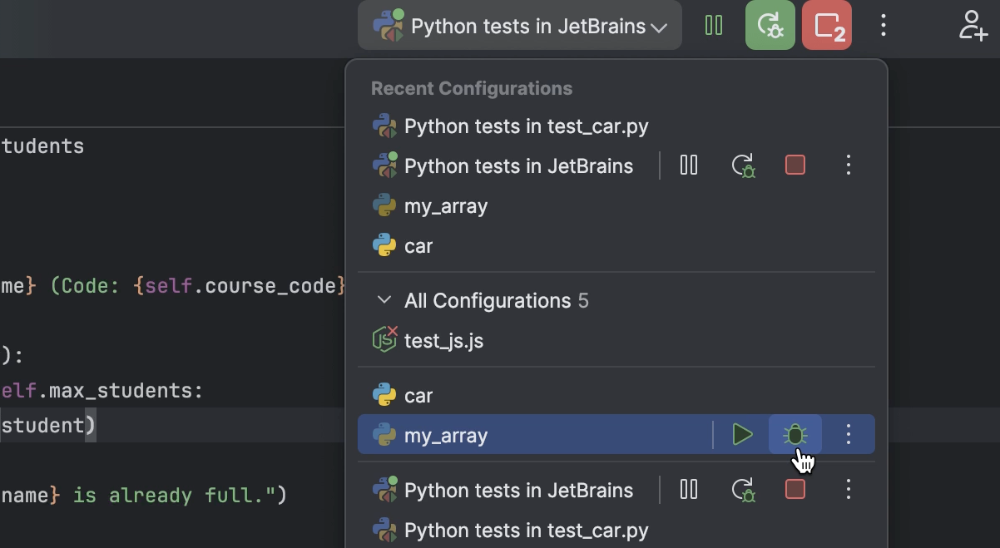Debug my_array using the bug icon

[x=795, y=434]
